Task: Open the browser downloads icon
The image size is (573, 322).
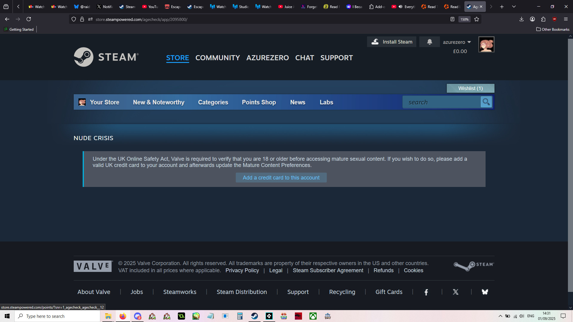Action: coord(521,19)
